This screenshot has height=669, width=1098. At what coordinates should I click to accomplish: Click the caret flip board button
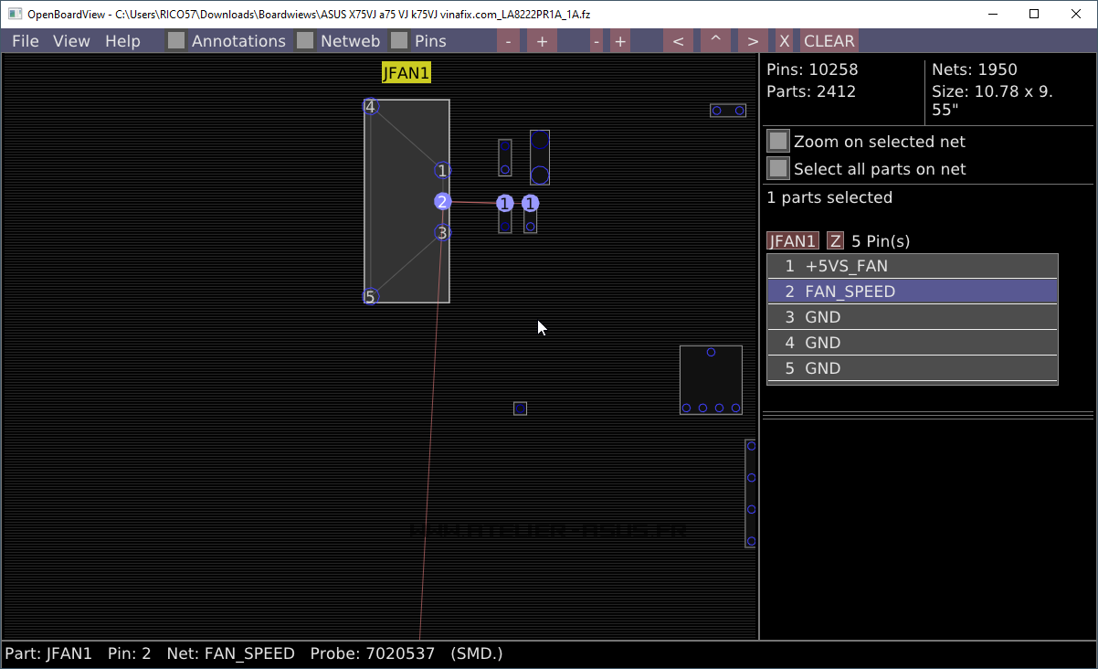714,41
